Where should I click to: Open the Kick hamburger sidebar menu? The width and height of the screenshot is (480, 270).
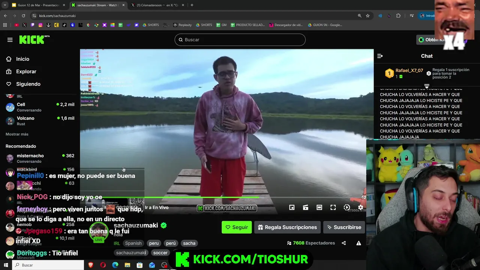[x=10, y=40]
